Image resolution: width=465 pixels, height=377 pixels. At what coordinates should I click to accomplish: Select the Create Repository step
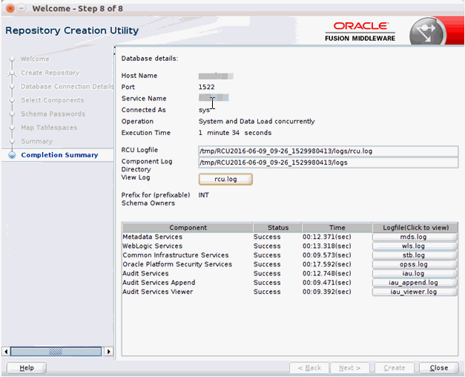pos(50,73)
